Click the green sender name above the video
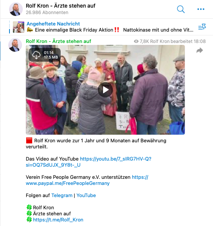Viewport: 213px width, 226px height. (58, 41)
